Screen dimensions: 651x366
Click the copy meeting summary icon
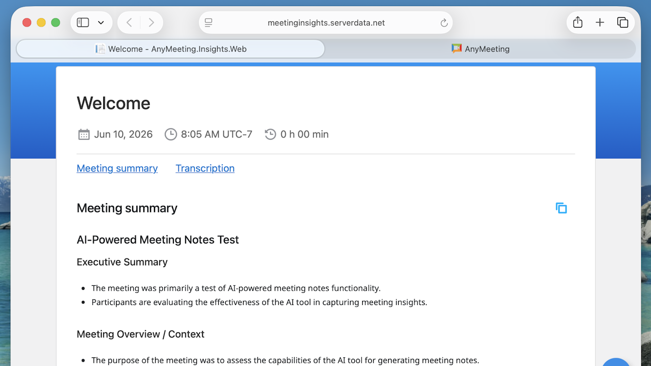click(x=561, y=208)
